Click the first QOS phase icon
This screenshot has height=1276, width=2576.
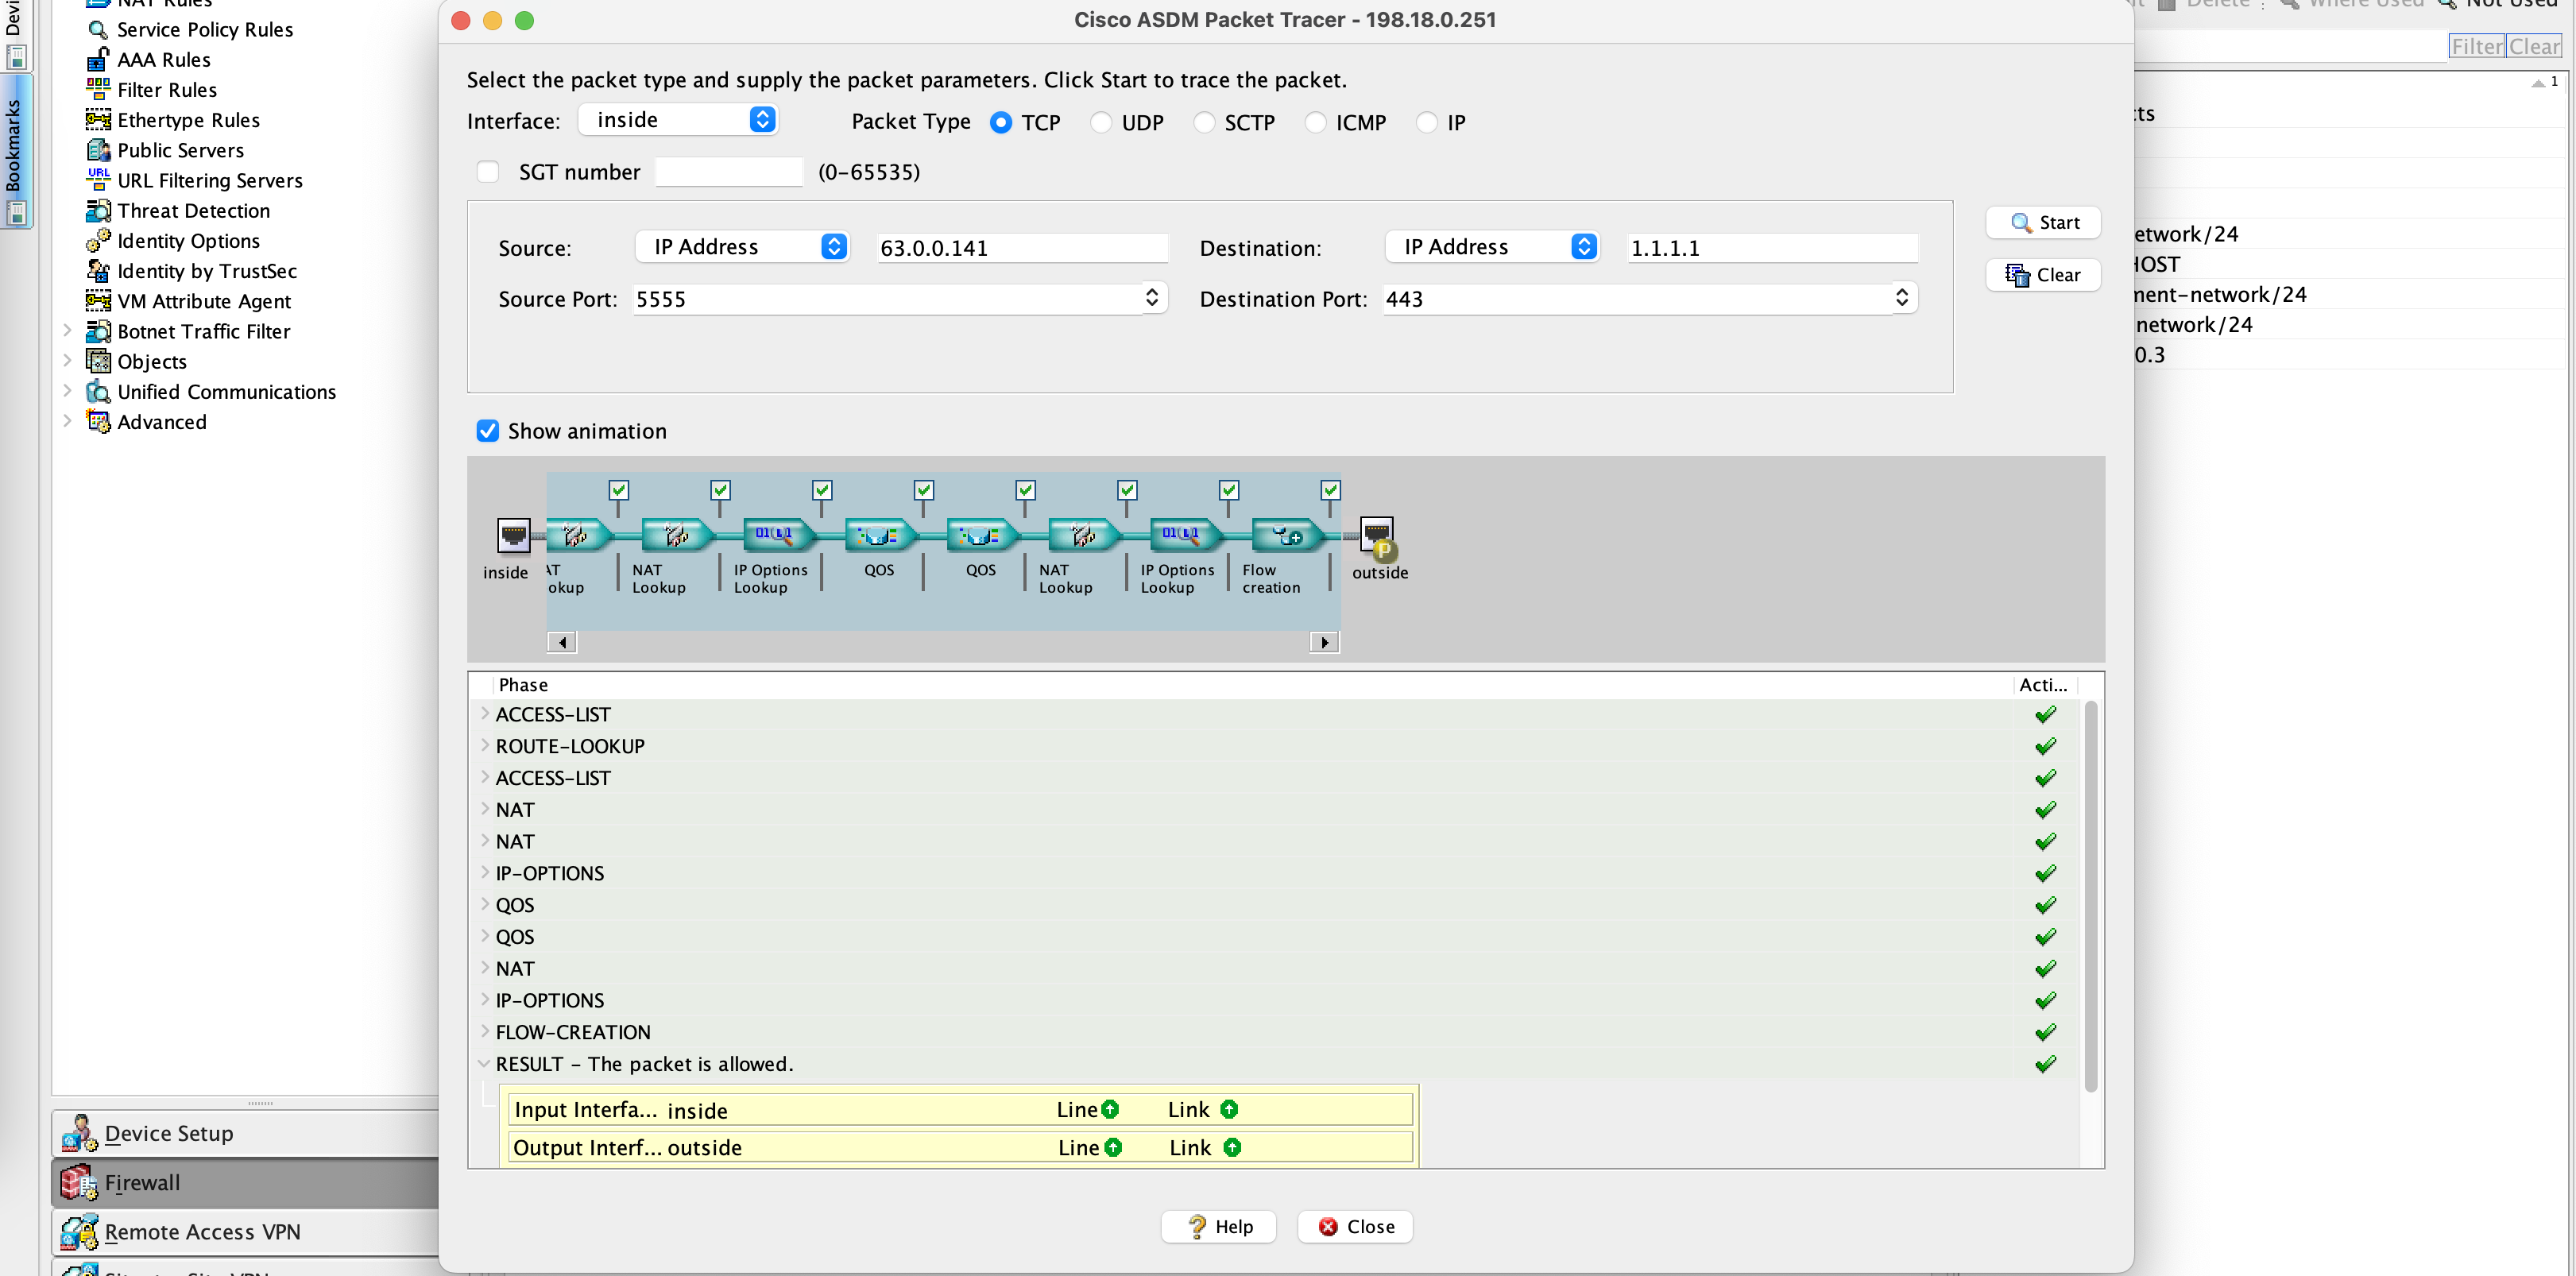pos(879,536)
